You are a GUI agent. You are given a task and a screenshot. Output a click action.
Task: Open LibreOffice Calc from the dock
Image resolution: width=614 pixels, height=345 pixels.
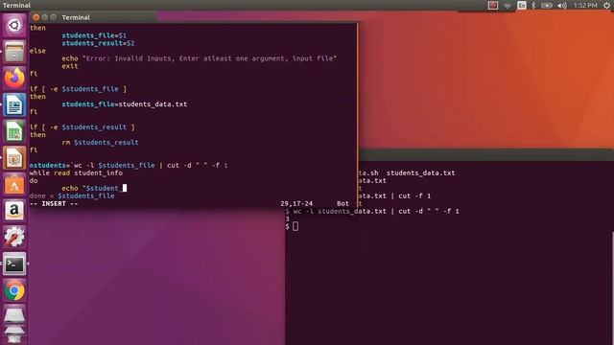click(14, 131)
